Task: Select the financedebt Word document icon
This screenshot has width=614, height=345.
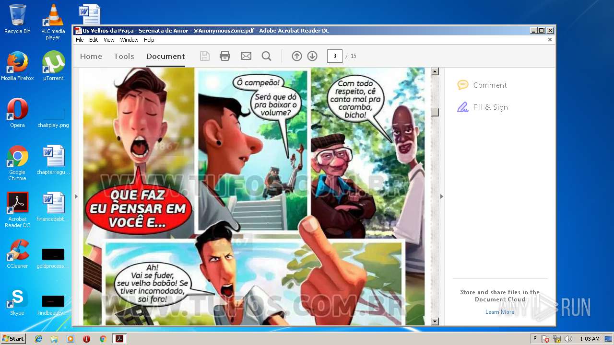Action: pos(53,207)
